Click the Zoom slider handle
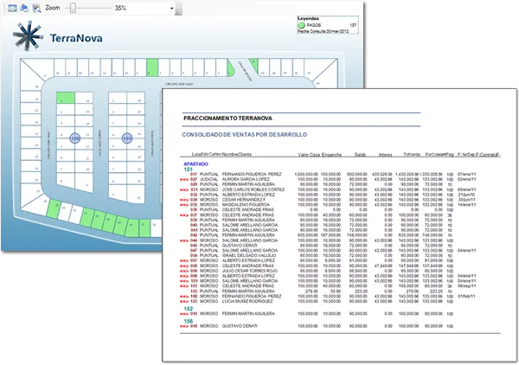Screen dimensions: 519x365 [x=74, y=8]
